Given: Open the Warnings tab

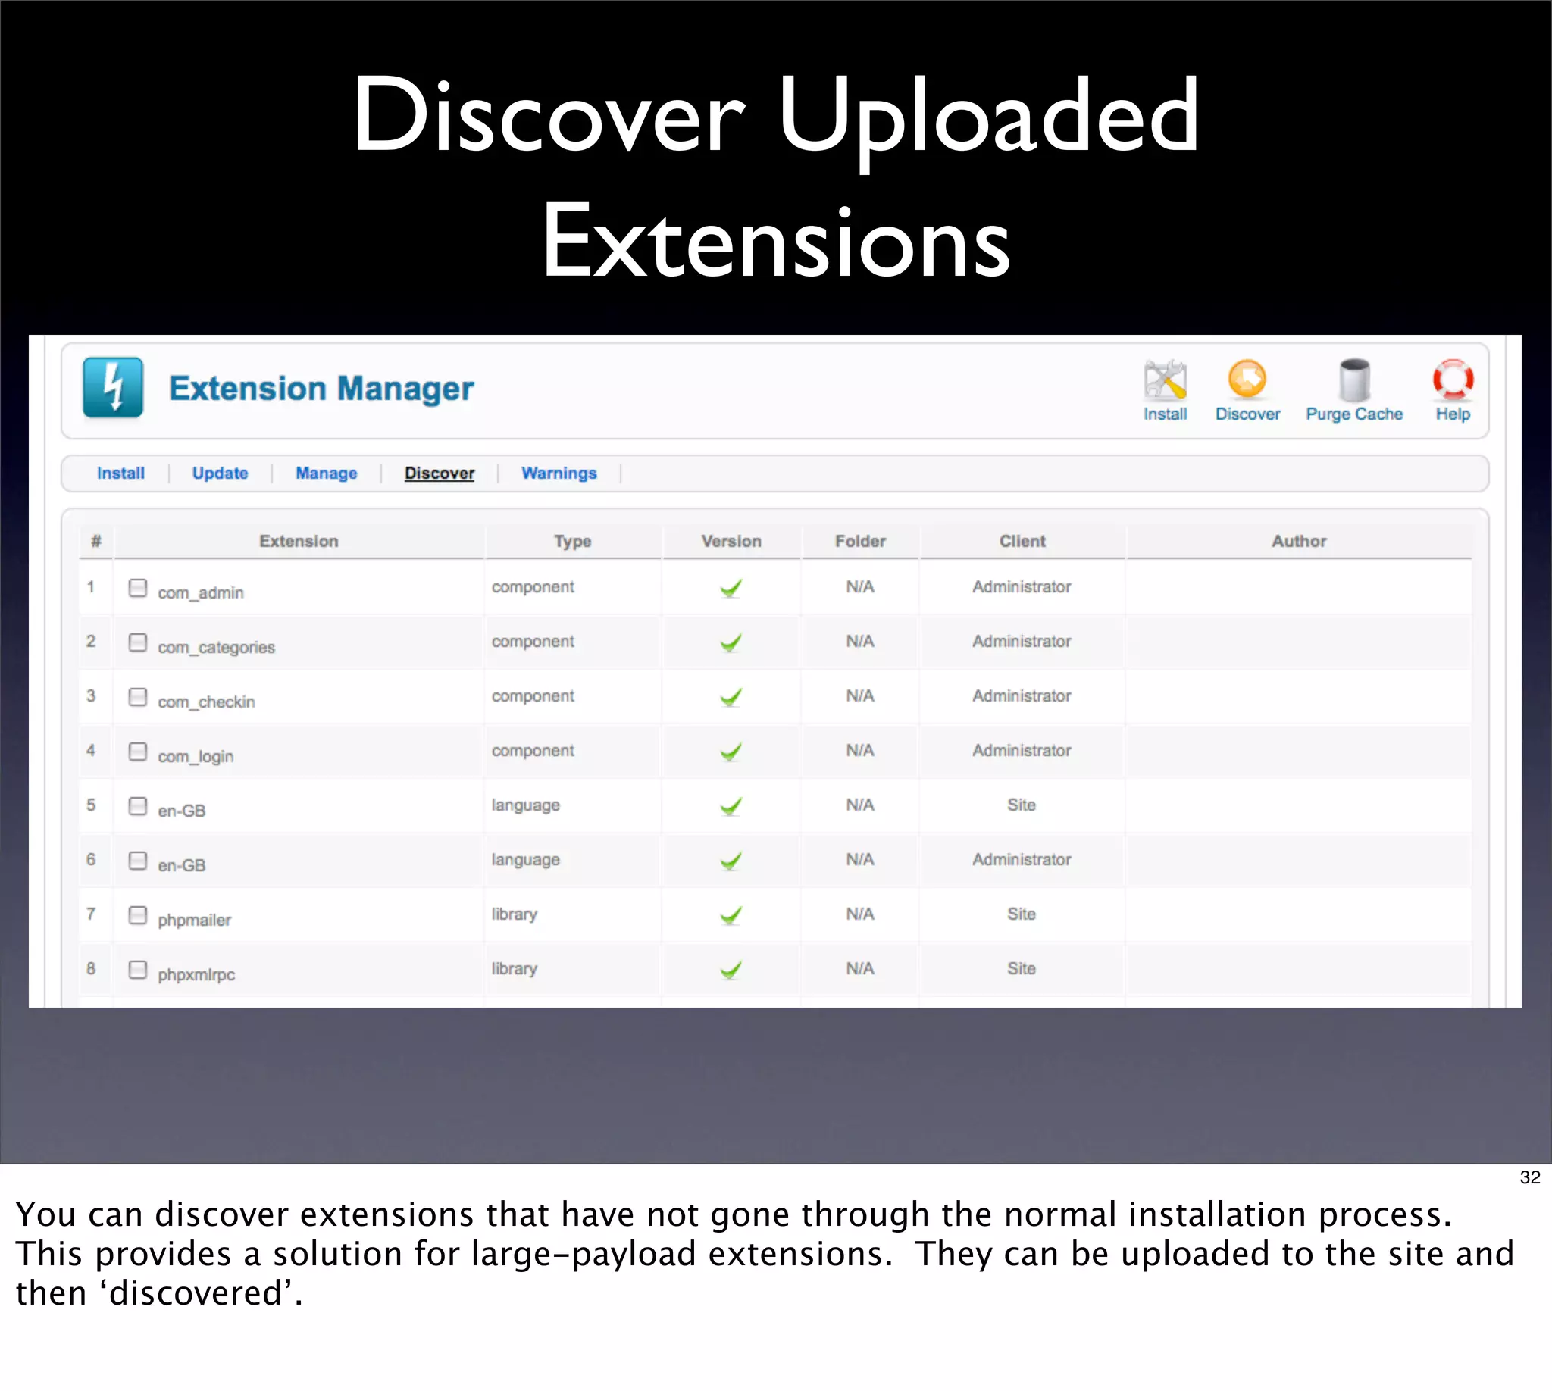Looking at the screenshot, I should point(559,473).
